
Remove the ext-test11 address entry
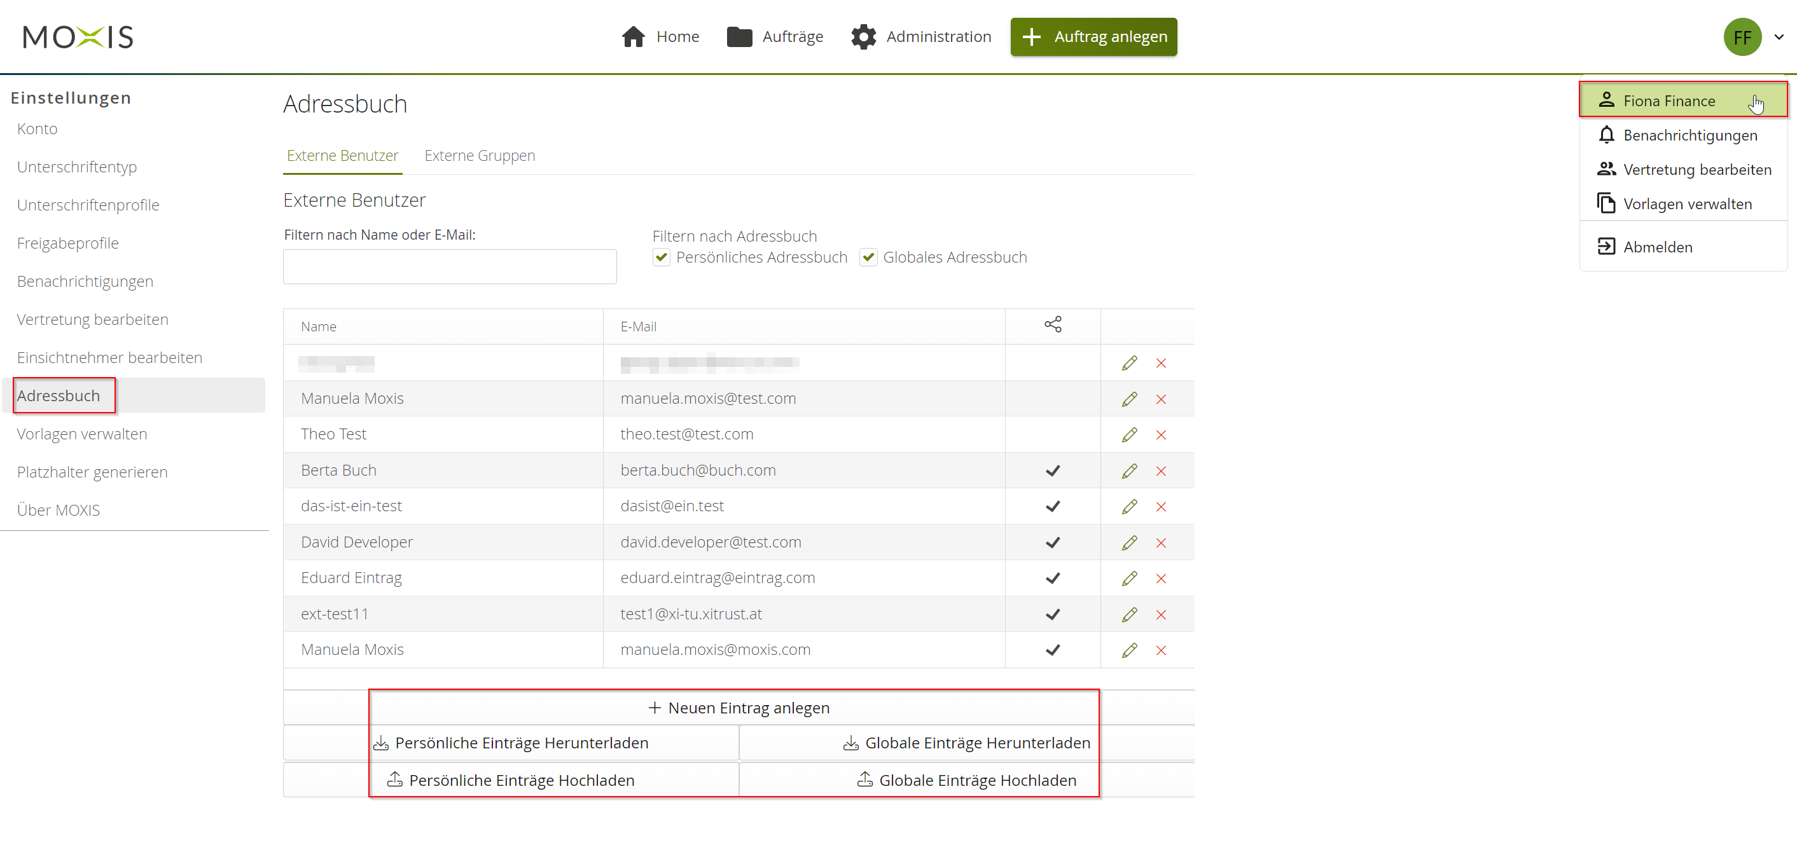(x=1161, y=615)
